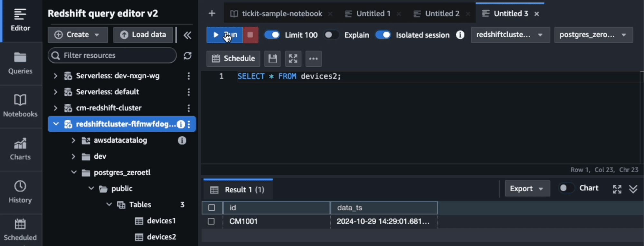Stop the running query
644x246 pixels.
point(251,35)
